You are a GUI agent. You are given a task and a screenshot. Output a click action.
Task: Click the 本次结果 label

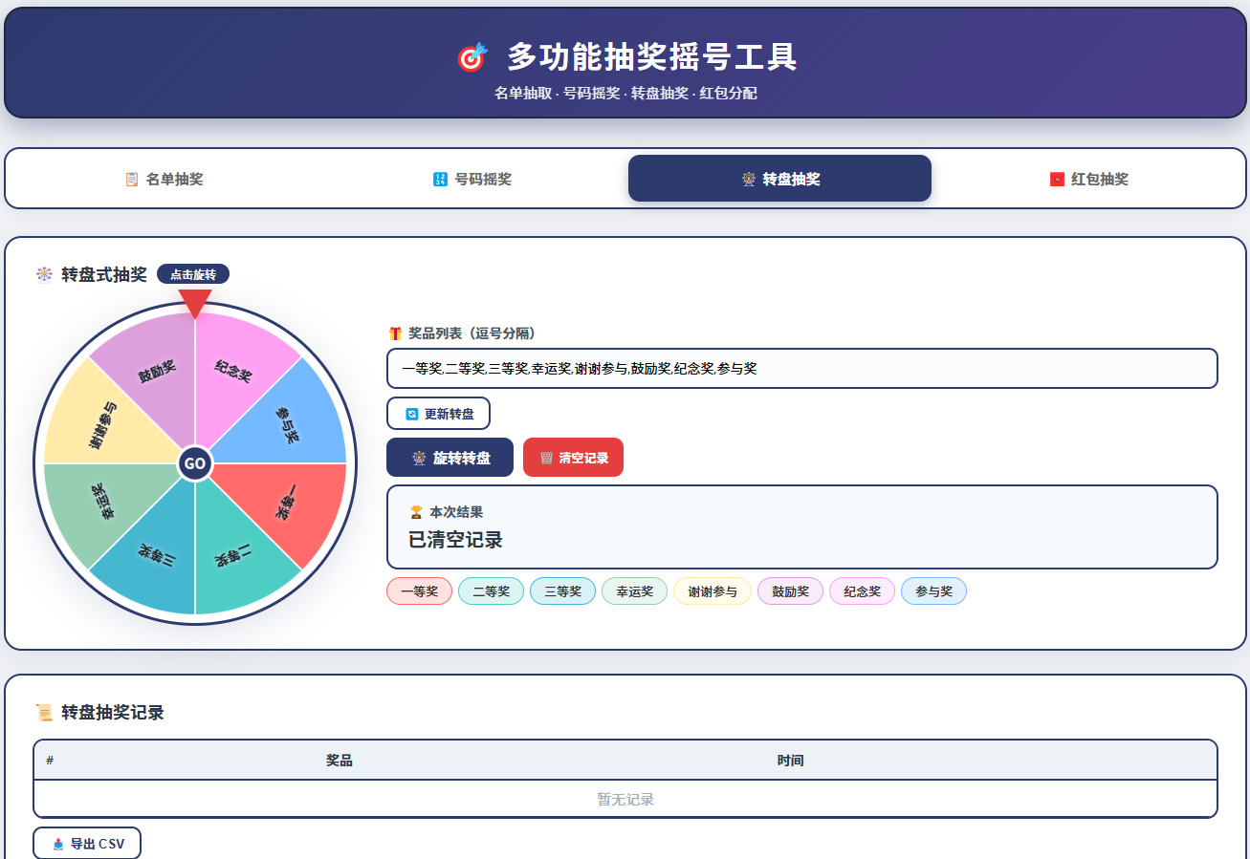coord(456,512)
